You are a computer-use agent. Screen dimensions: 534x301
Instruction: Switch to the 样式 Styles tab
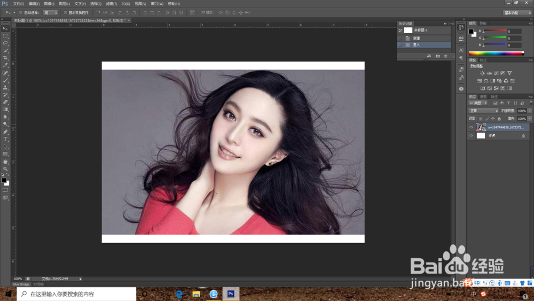(483, 60)
